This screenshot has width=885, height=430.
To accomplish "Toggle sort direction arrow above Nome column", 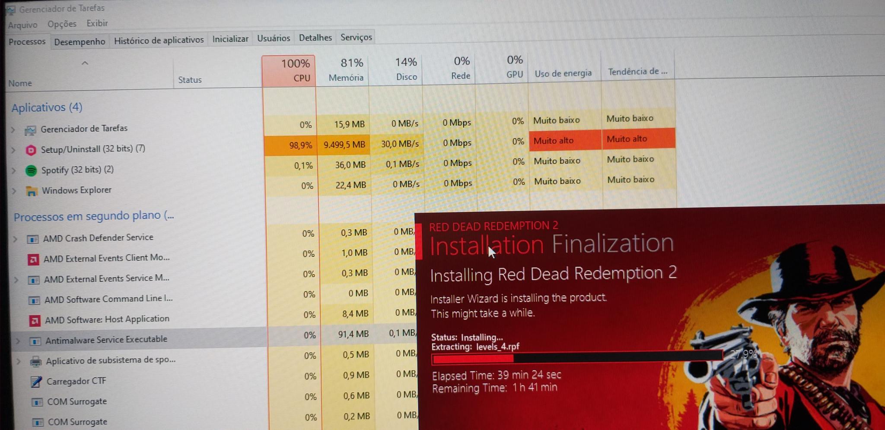I will coord(85,63).
